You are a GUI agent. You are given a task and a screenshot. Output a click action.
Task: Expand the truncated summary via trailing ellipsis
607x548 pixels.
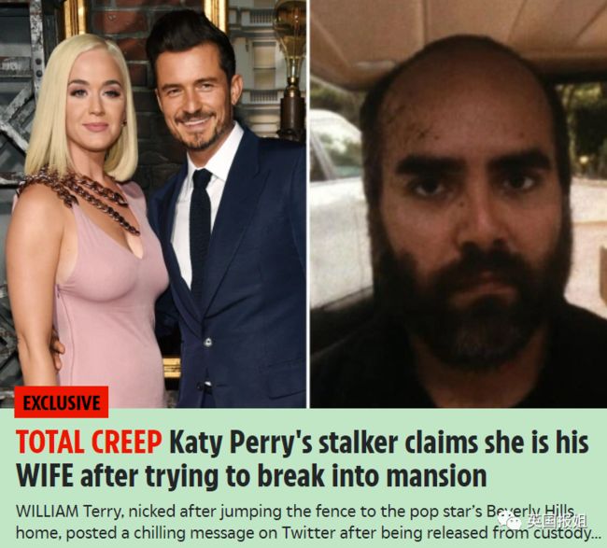pos(595,536)
